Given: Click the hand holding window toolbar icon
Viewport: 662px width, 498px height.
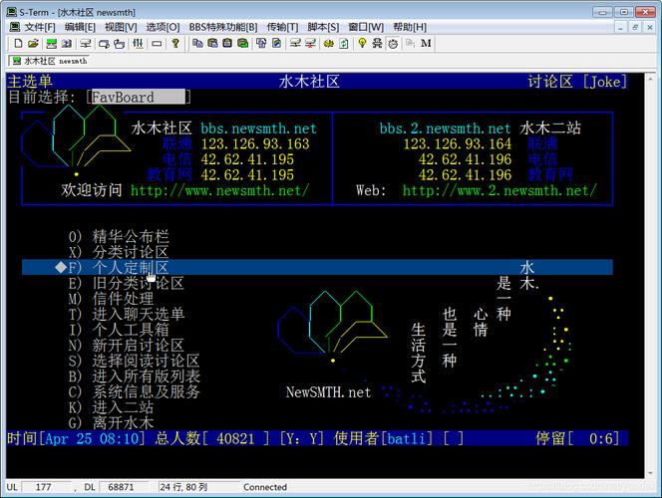Looking at the screenshot, I should pyautogui.click(x=120, y=43).
